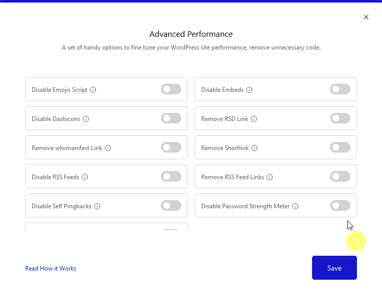Screen dimensions: 382x294
Task: Click info icon next to Disable RSS Feeds
Action: tap(85, 177)
